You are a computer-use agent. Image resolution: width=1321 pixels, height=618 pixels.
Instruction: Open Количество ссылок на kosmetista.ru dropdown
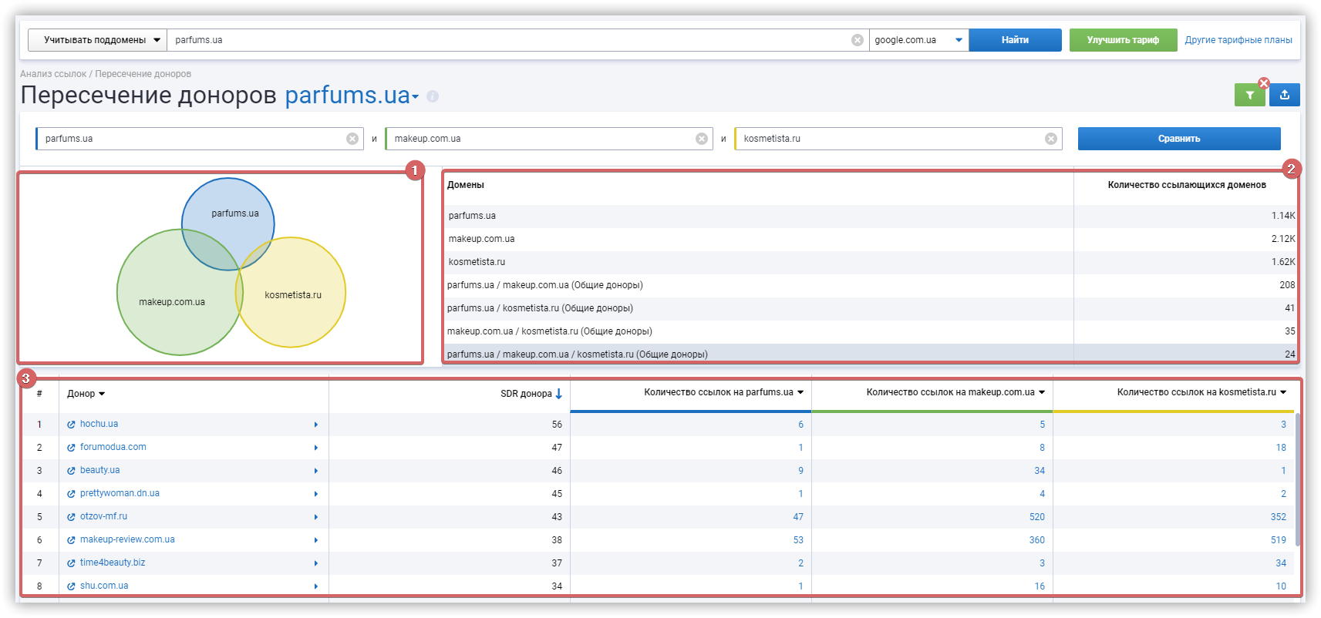pyautogui.click(x=1283, y=392)
